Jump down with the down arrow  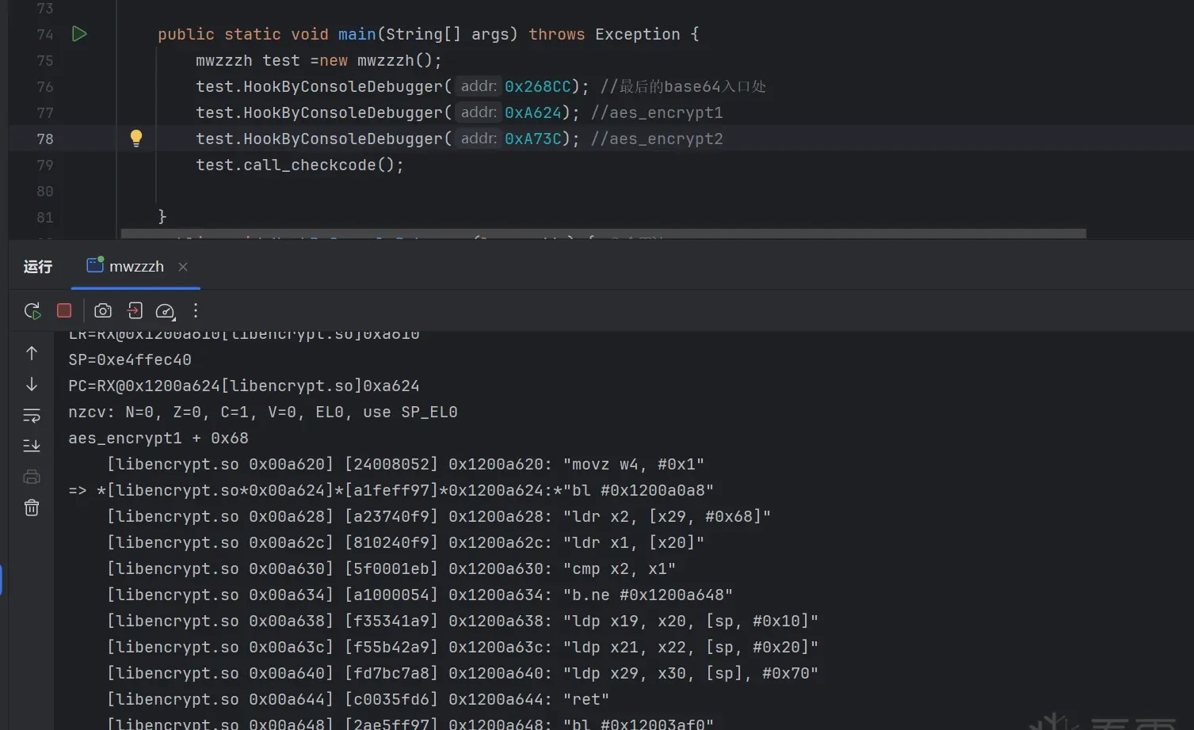coord(32,384)
